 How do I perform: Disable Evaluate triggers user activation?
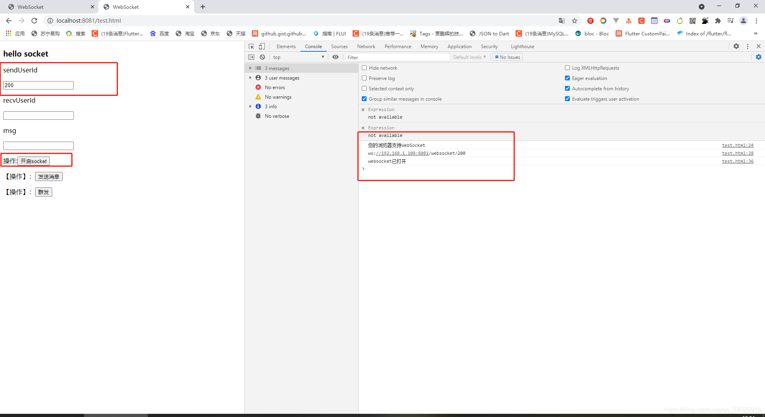point(567,99)
